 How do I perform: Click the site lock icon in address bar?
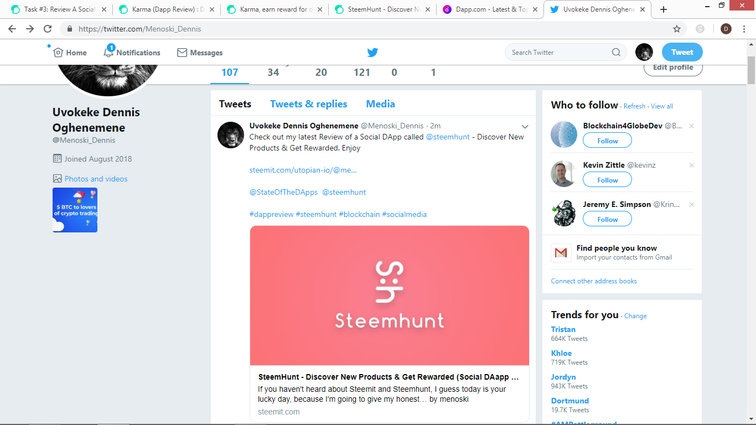69,29
